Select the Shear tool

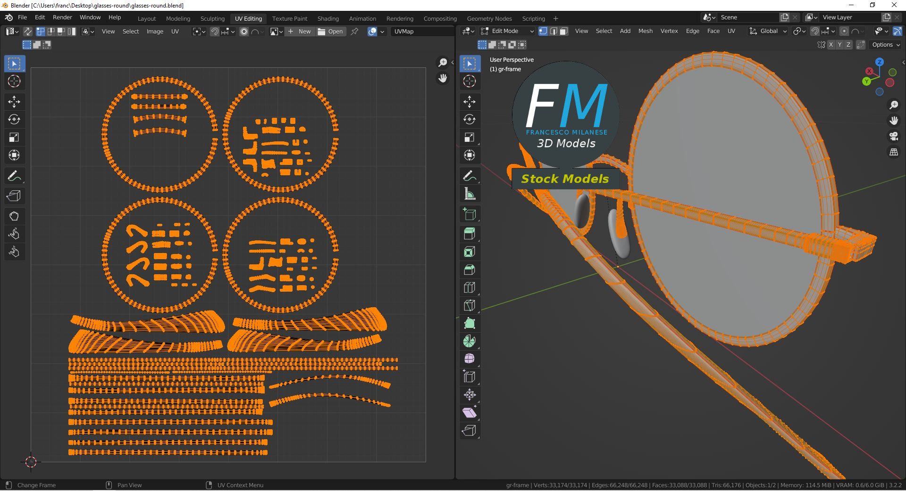(x=470, y=413)
